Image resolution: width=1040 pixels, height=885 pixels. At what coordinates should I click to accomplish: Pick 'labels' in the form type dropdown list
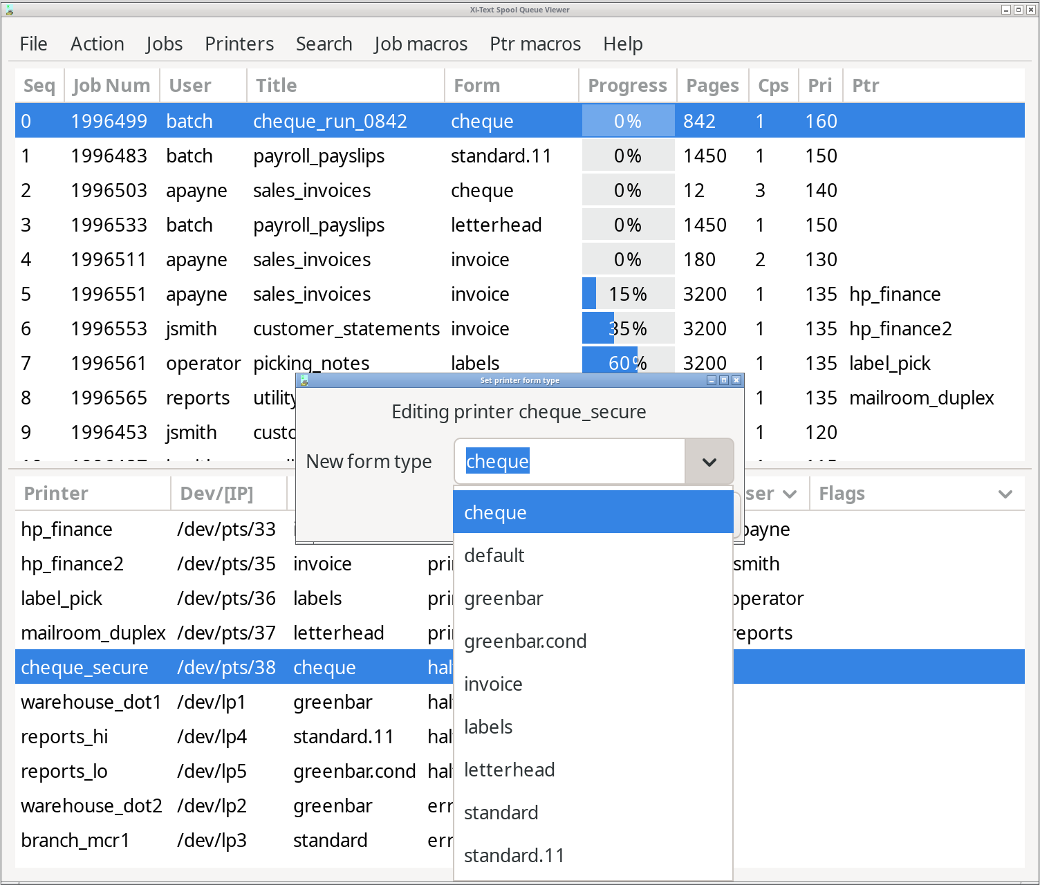point(593,727)
